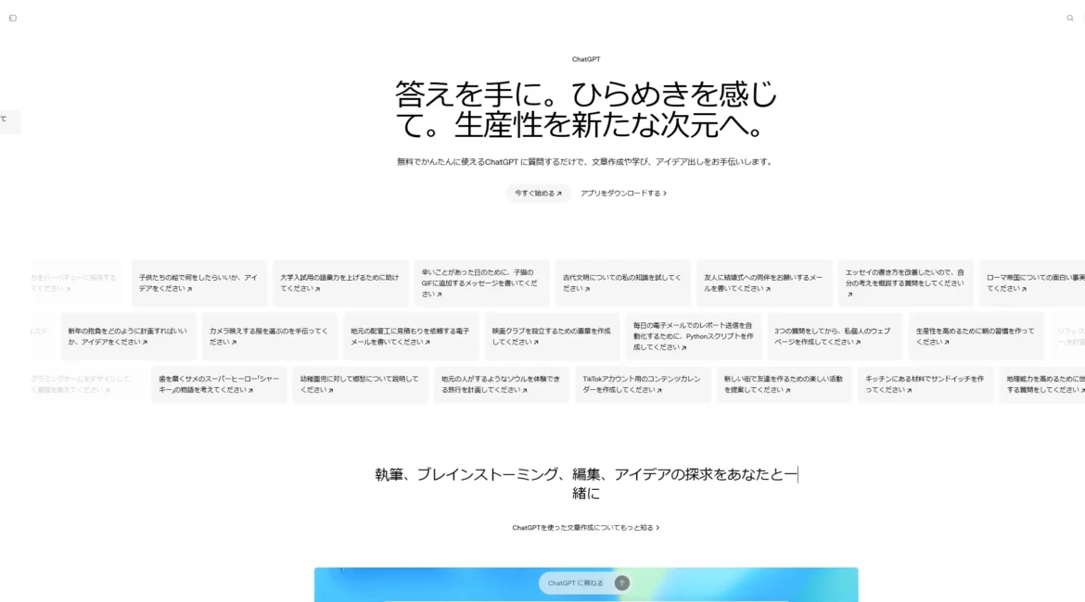Select the ローマ帝国についての面白い事実 card
Viewport: 1085px width, 602px height.
tap(1032, 283)
